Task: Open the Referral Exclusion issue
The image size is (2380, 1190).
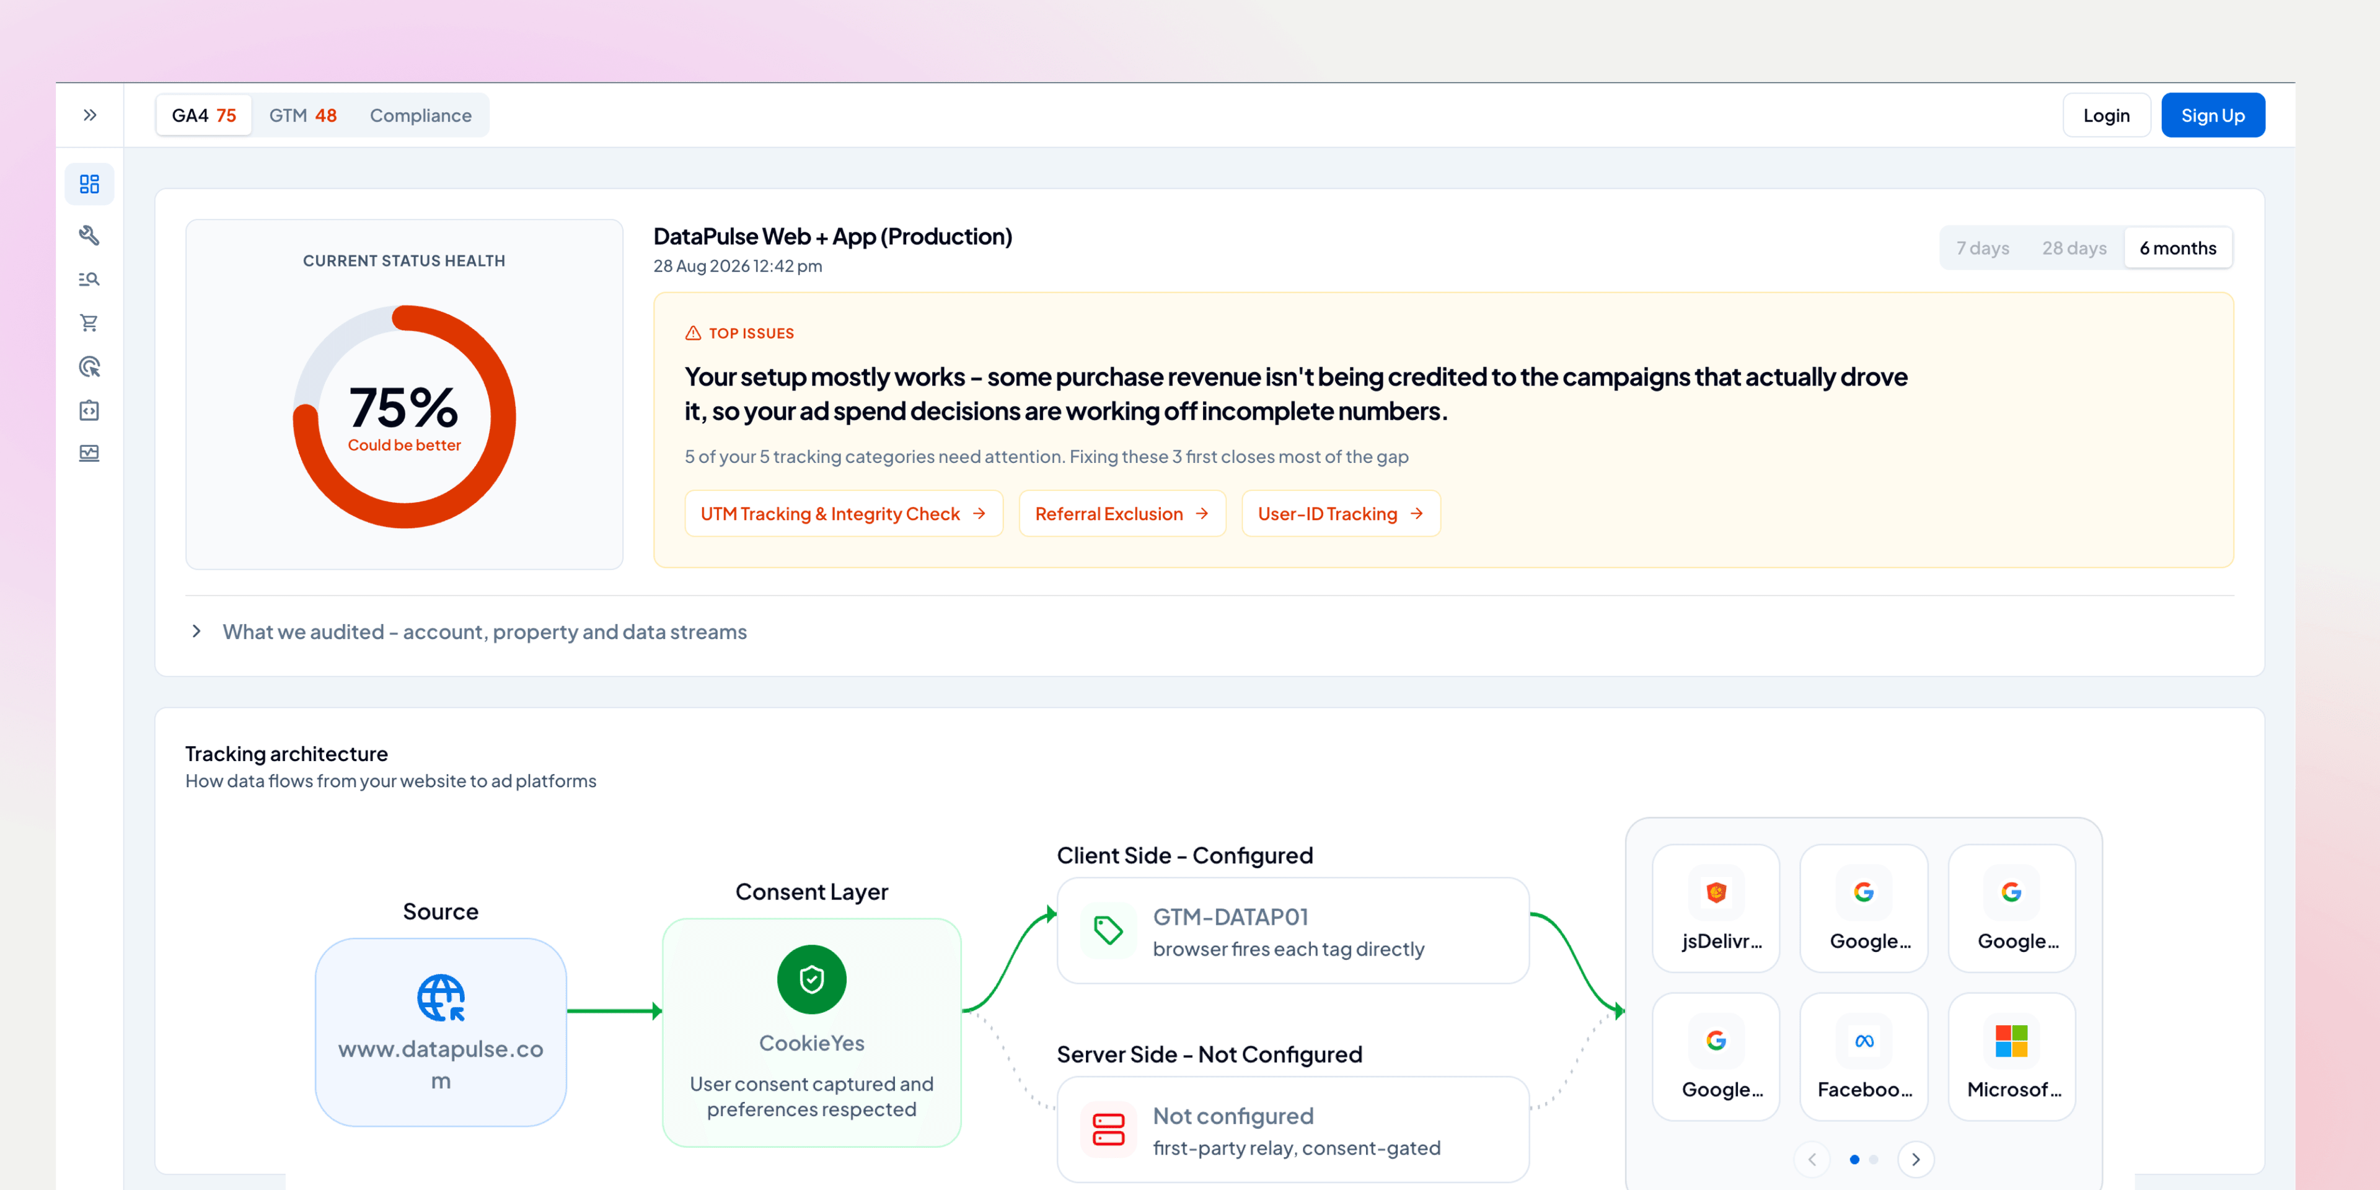Action: coord(1122,514)
